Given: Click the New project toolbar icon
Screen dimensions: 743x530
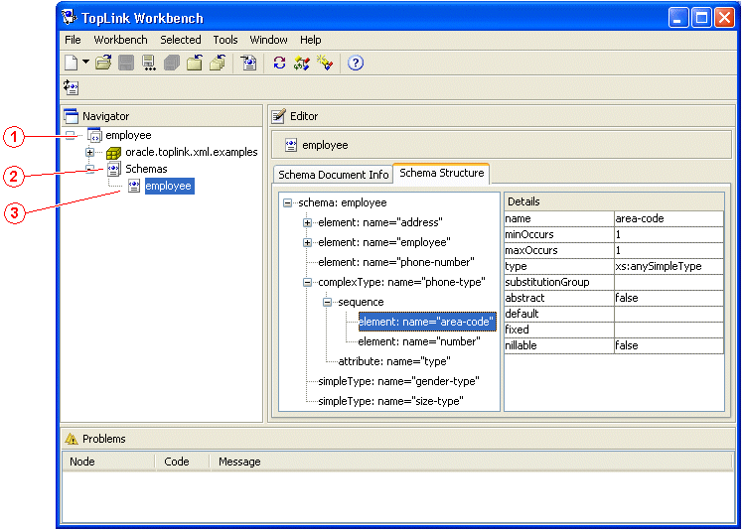Looking at the screenshot, I should [x=71, y=63].
